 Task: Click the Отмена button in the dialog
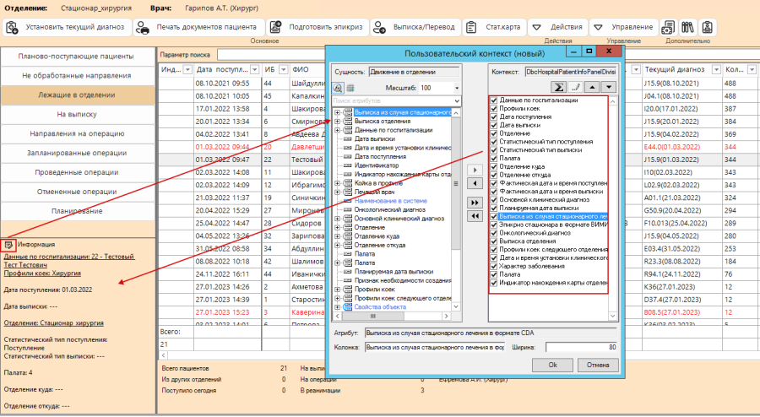(x=598, y=365)
